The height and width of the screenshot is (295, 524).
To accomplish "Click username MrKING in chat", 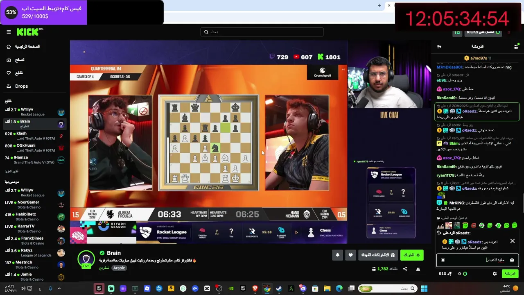I will tap(457, 203).
